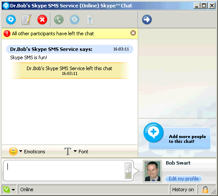Click the blue right arrow icon
The height and width of the screenshot is (196, 218).
[x=147, y=20]
